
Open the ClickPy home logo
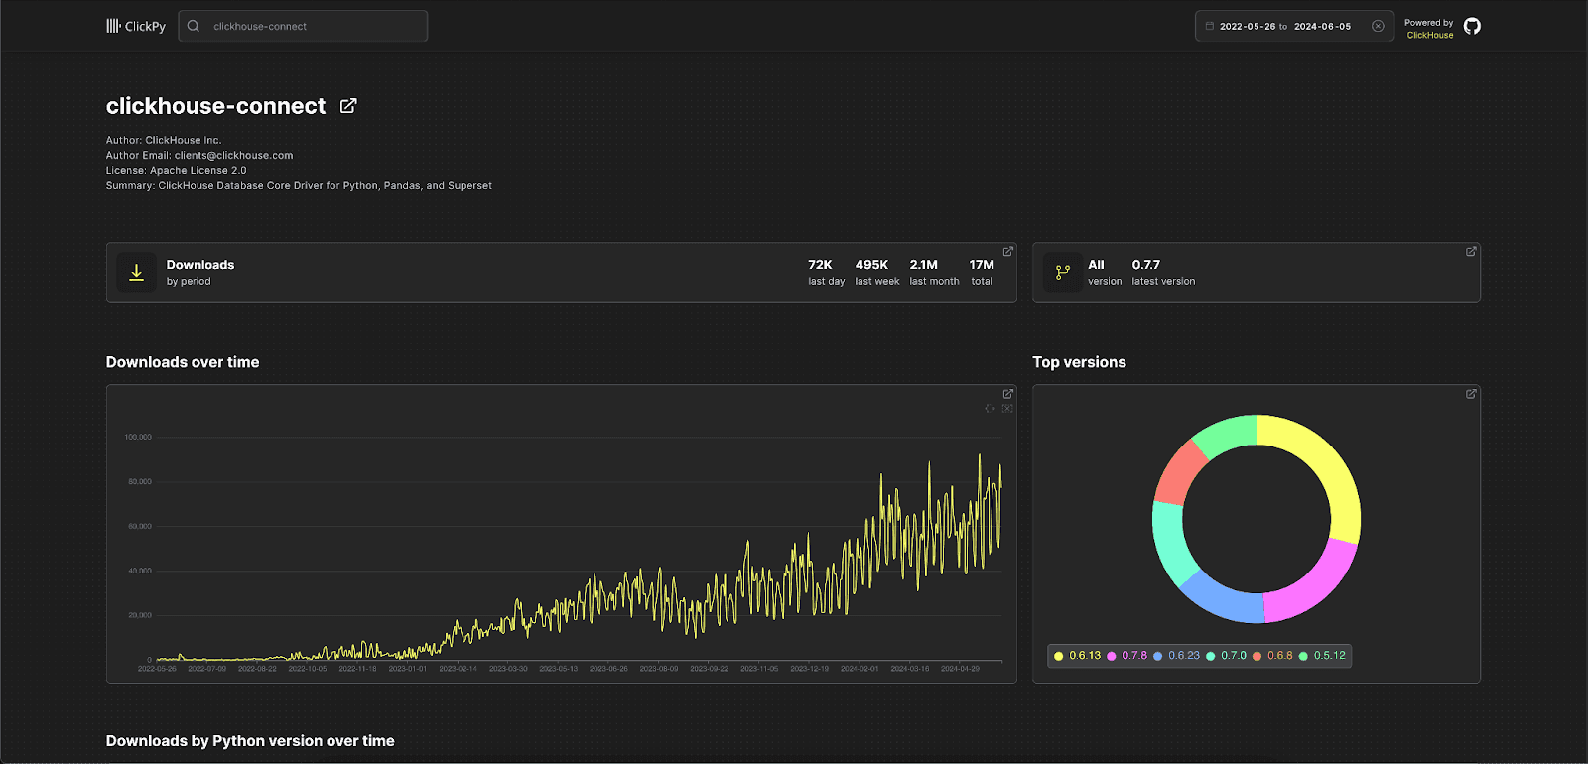coord(136,26)
